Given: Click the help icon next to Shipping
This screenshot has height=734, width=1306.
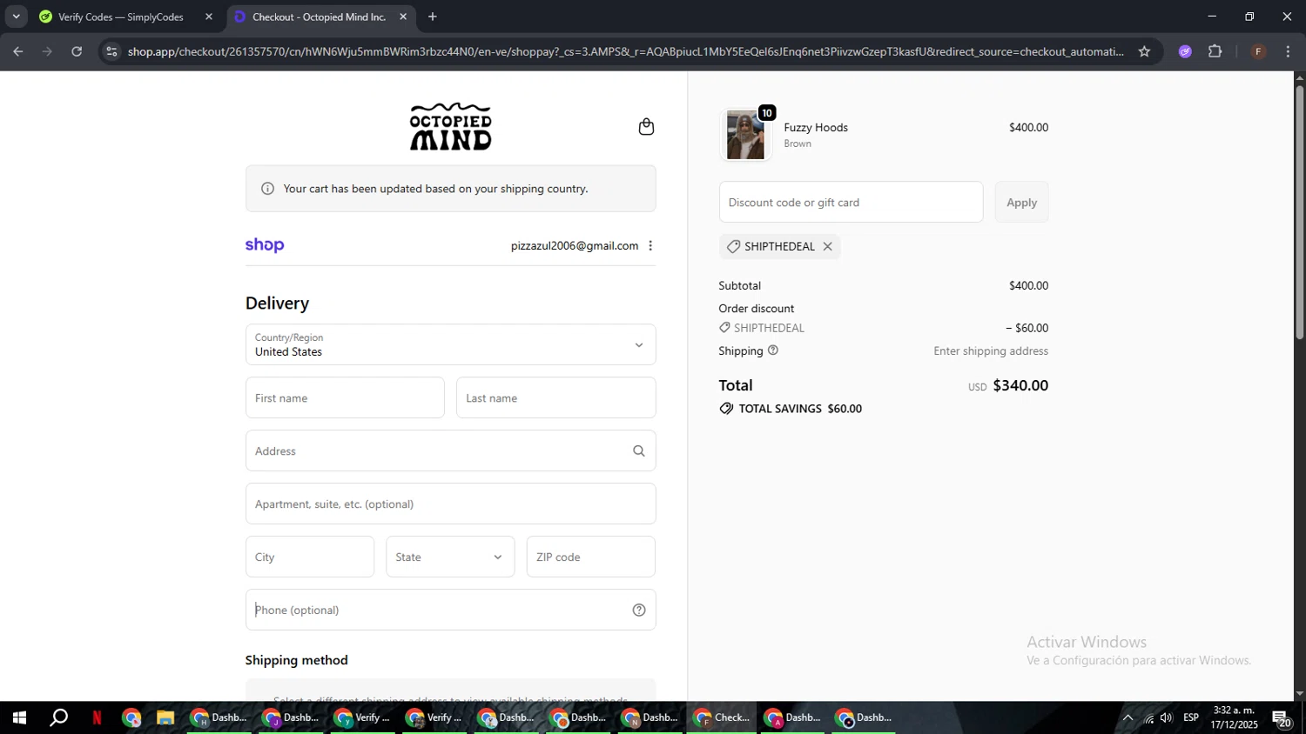Looking at the screenshot, I should tap(773, 350).
